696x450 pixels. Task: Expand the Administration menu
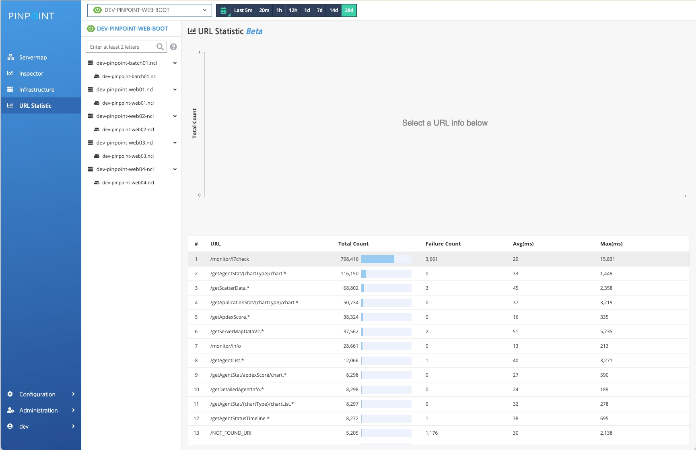coord(39,410)
